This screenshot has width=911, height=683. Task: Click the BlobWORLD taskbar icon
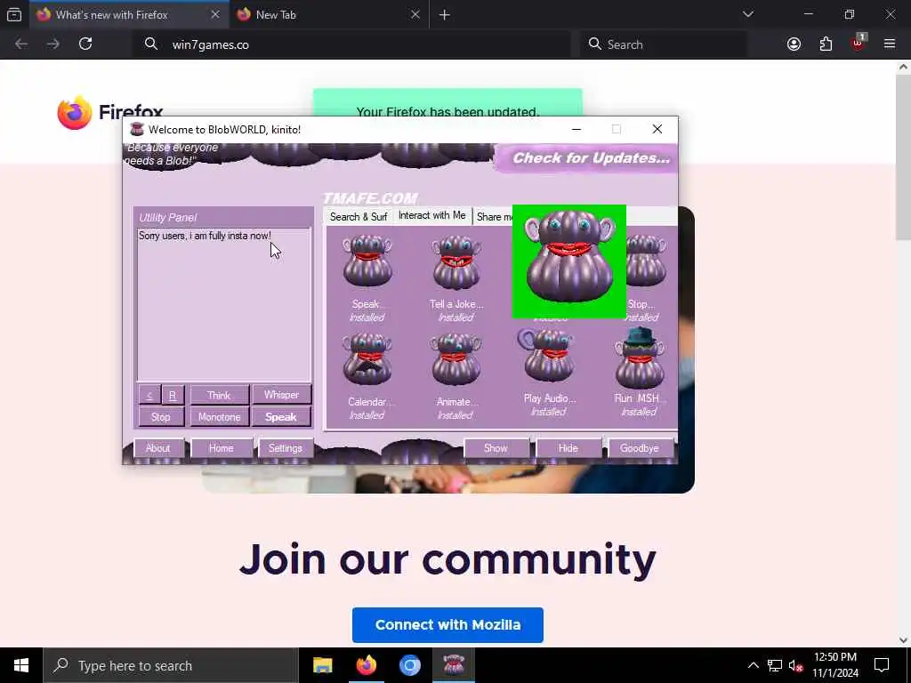(x=454, y=665)
